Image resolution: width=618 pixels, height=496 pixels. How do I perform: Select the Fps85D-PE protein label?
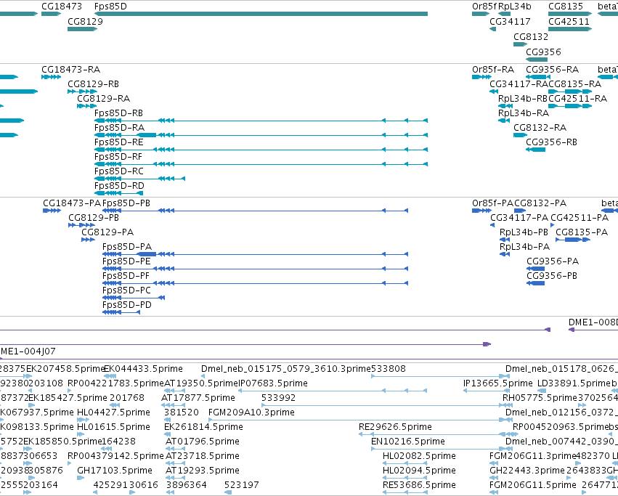[x=126, y=262]
